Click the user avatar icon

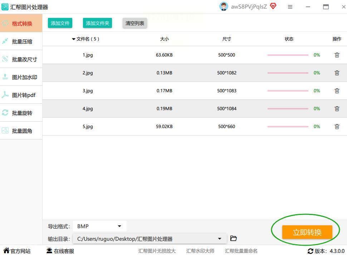224,7
